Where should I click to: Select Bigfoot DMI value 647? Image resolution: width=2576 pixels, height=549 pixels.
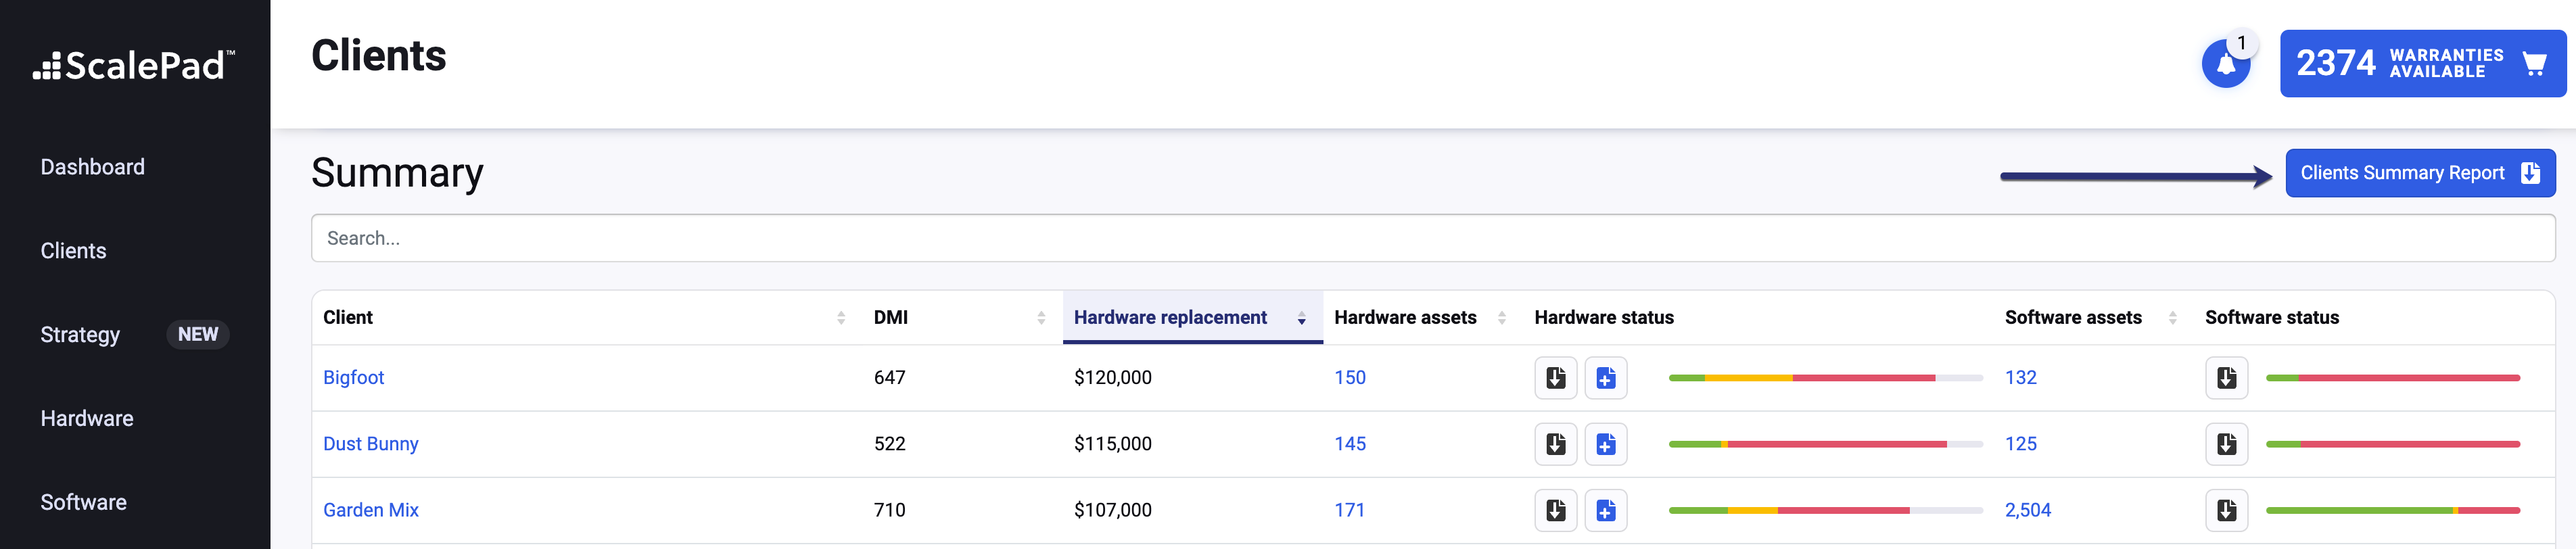(x=890, y=378)
